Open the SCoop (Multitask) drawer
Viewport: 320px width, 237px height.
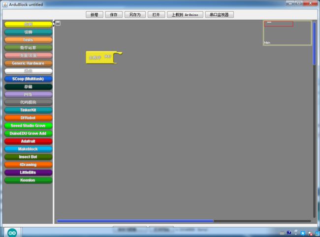(29, 79)
